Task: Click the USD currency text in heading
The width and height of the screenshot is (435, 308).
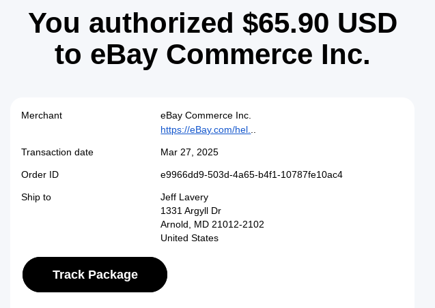Action: click(370, 23)
